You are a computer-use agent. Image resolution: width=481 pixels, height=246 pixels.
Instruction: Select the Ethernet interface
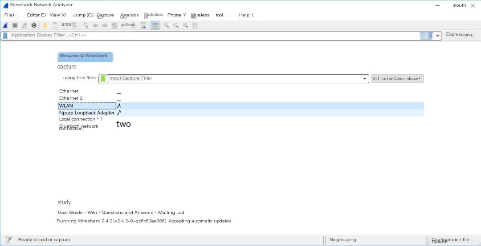click(x=69, y=91)
